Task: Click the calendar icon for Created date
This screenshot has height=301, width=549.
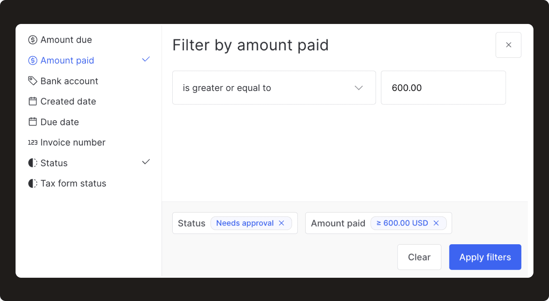Action: click(33, 102)
